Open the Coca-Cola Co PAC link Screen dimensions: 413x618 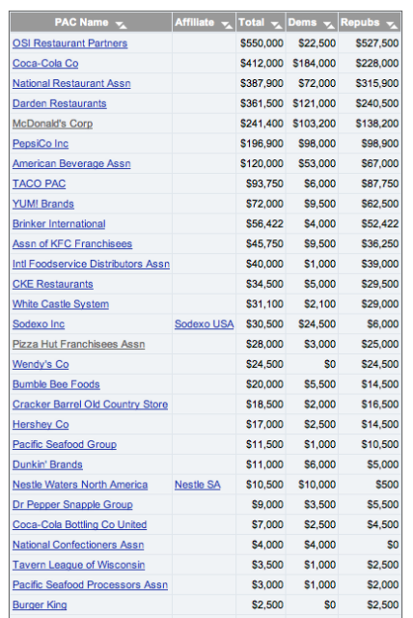[45, 64]
